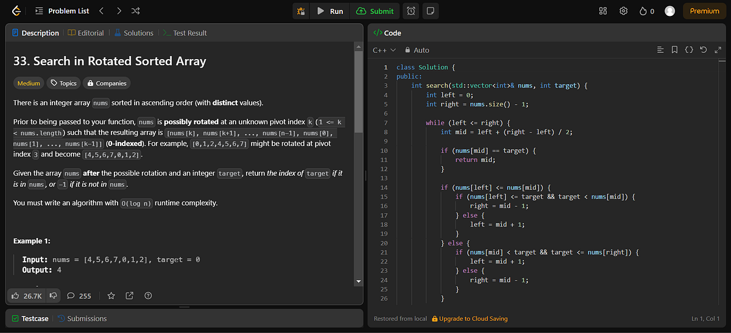731x333 pixels.
Task: Click code line 3 search function
Action: point(499,86)
